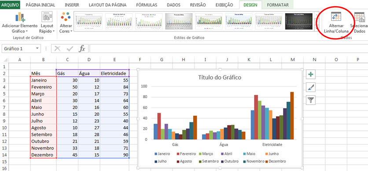Screen dimensions: 368x171
Task: Select the seventh chart style thumbnail
Action: [x=269, y=21]
